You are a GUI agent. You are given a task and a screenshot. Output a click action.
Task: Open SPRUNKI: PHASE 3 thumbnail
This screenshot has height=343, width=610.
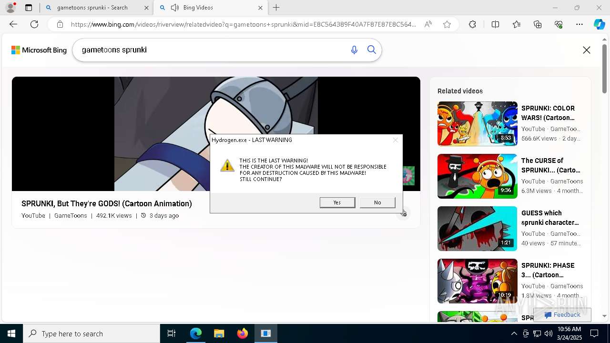click(x=477, y=281)
